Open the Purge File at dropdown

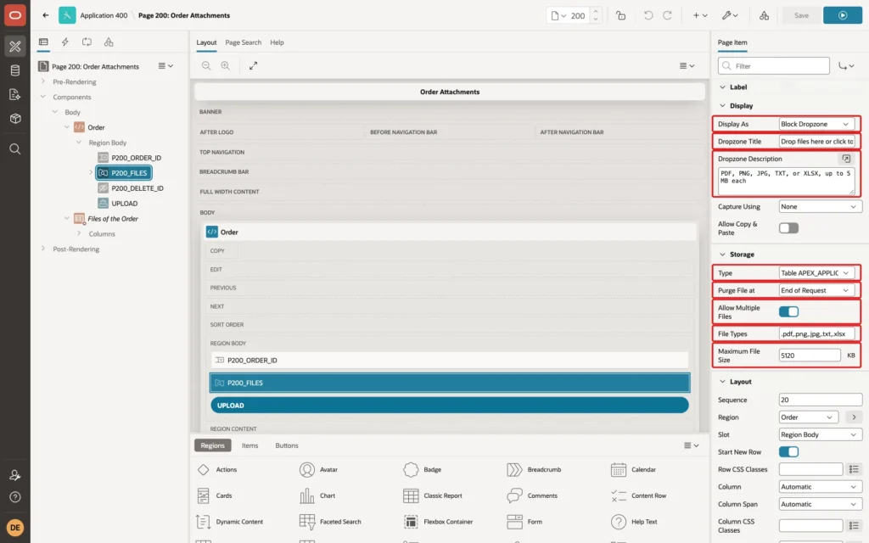click(816, 290)
